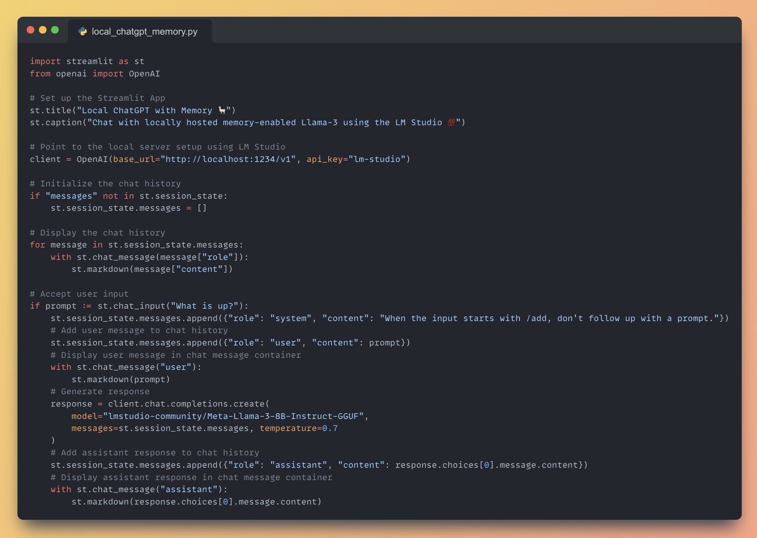
Task: Click the red close window button
Action: tap(31, 30)
